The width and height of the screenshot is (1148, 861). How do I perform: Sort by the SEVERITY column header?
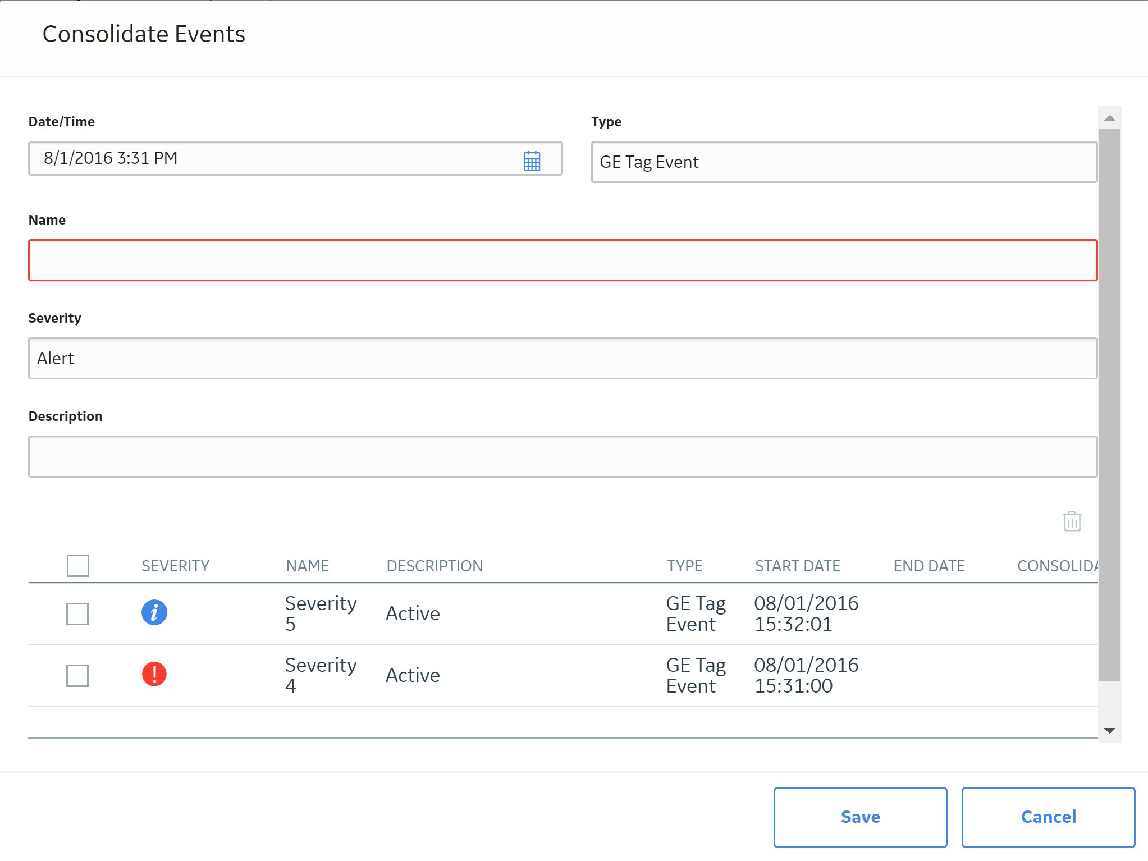175,566
